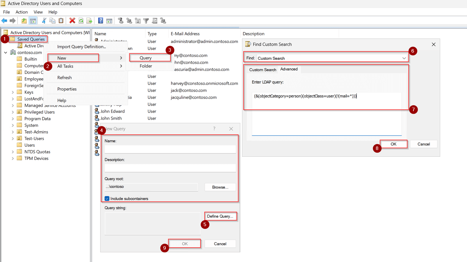Click the Add to group toolbar icon
Screen dimensions: 467x262
pos(163,21)
